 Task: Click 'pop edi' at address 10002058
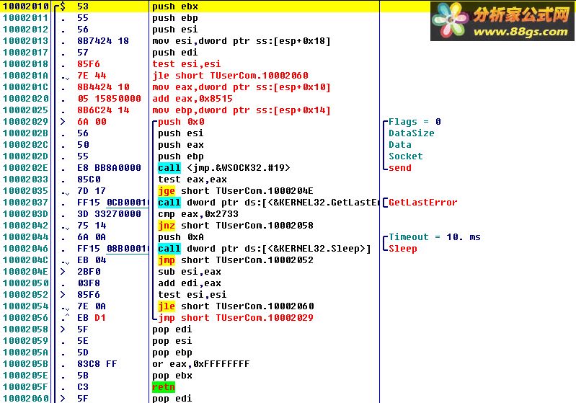(172, 329)
